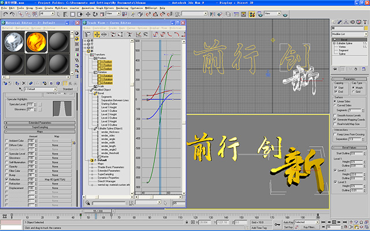
Task: Open the Modifier List dropdown
Action: (349, 34)
